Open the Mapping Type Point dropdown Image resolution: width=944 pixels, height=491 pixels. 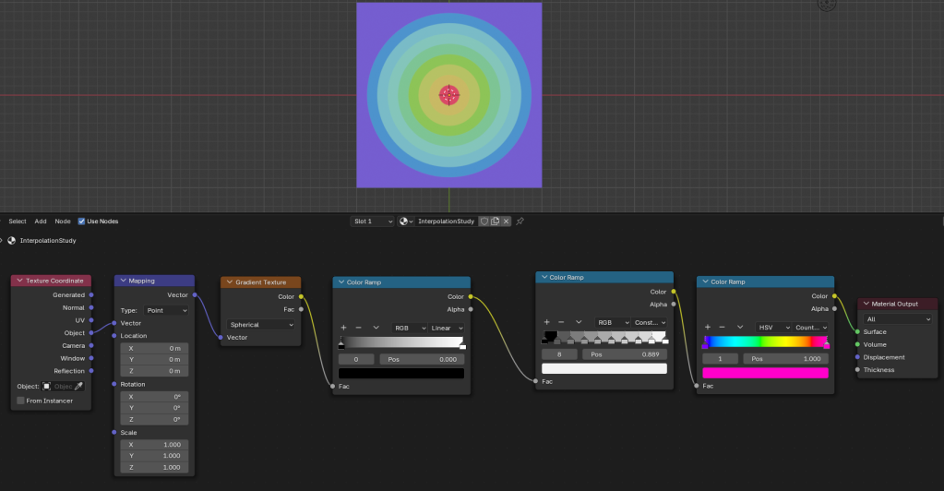tap(166, 311)
